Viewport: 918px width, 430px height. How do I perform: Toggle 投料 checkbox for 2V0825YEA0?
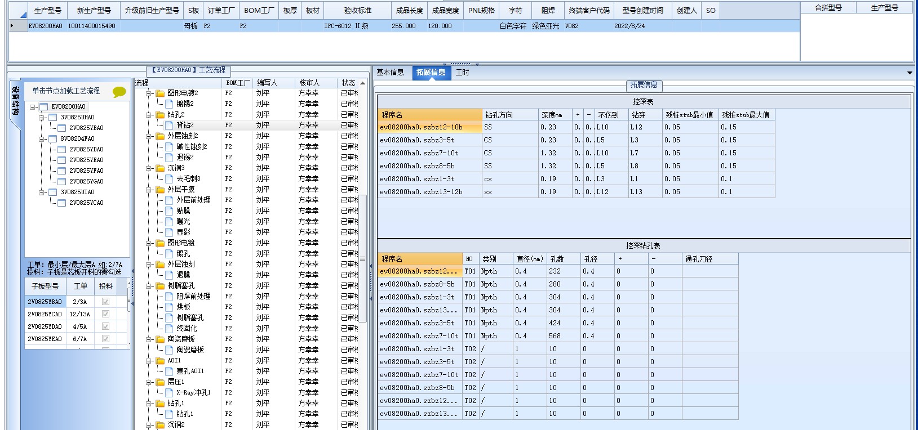(105, 339)
